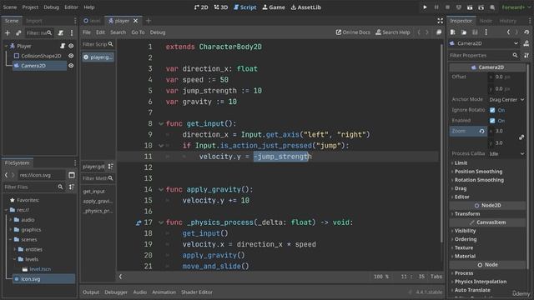Open the Project menu

30,7
